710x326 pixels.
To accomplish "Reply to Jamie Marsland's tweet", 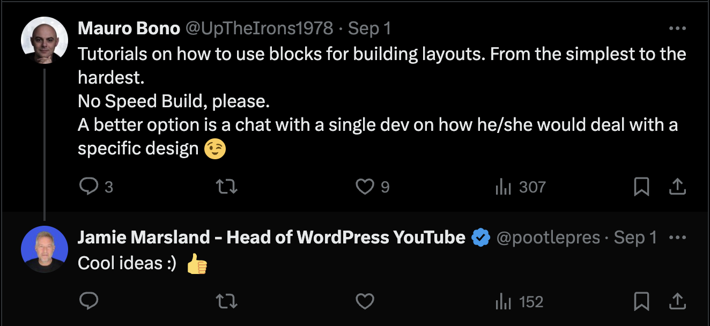I will point(88,301).
